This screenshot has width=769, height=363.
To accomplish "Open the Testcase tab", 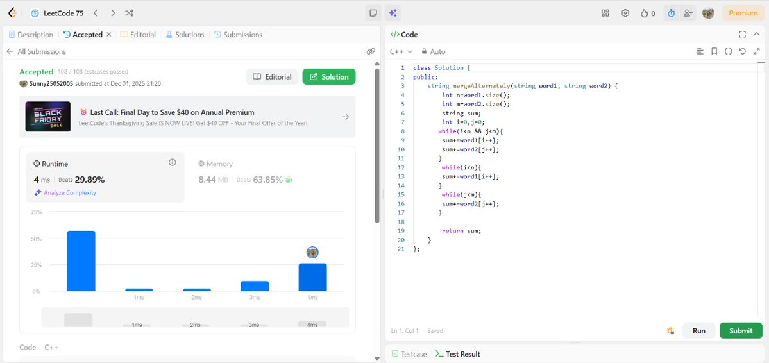I will click(x=409, y=354).
